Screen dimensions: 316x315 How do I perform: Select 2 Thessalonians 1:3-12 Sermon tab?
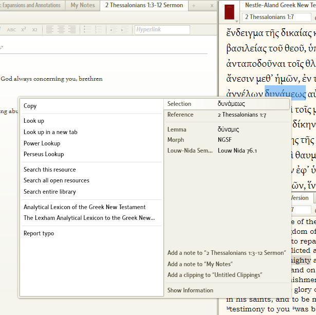[144, 5]
